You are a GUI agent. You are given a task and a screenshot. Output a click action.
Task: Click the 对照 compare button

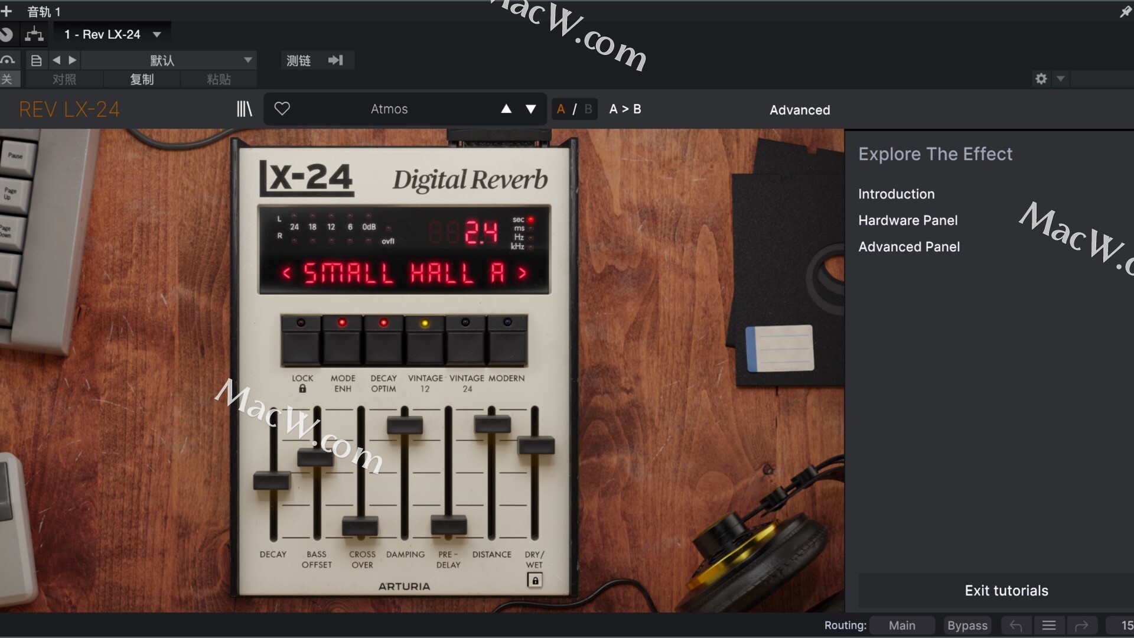[64, 79]
